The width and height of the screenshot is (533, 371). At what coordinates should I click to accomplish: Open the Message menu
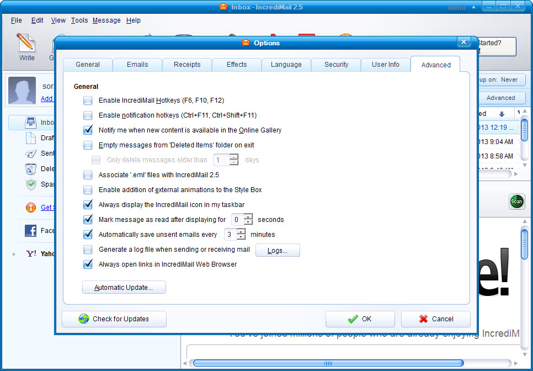tap(106, 20)
